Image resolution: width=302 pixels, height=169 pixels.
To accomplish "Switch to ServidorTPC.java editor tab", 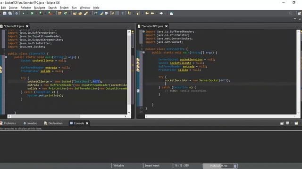I will [152, 26].
